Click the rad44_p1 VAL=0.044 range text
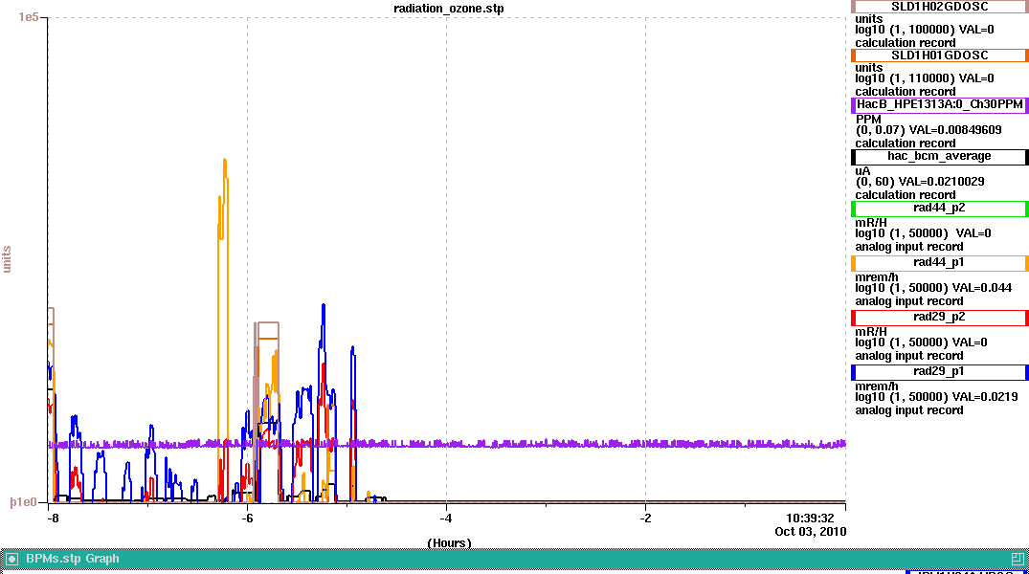Screen dimensions: 1029x574 tap(933, 288)
